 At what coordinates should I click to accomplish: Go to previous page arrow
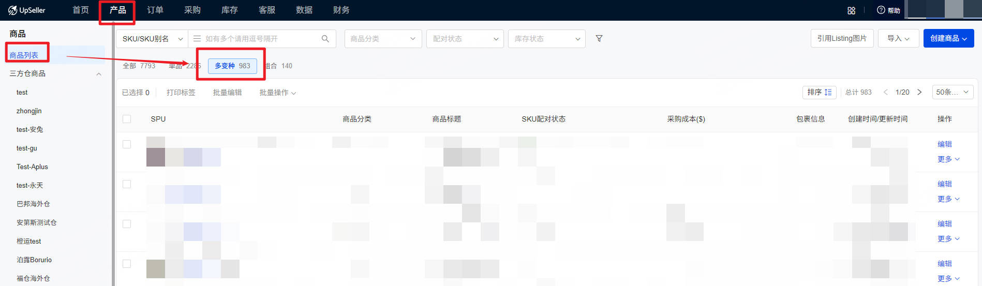pos(885,92)
